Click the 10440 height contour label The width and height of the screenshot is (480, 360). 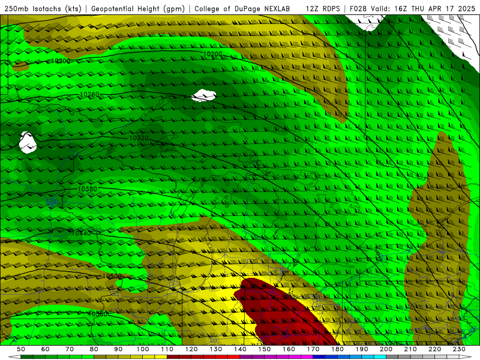click(81, 233)
